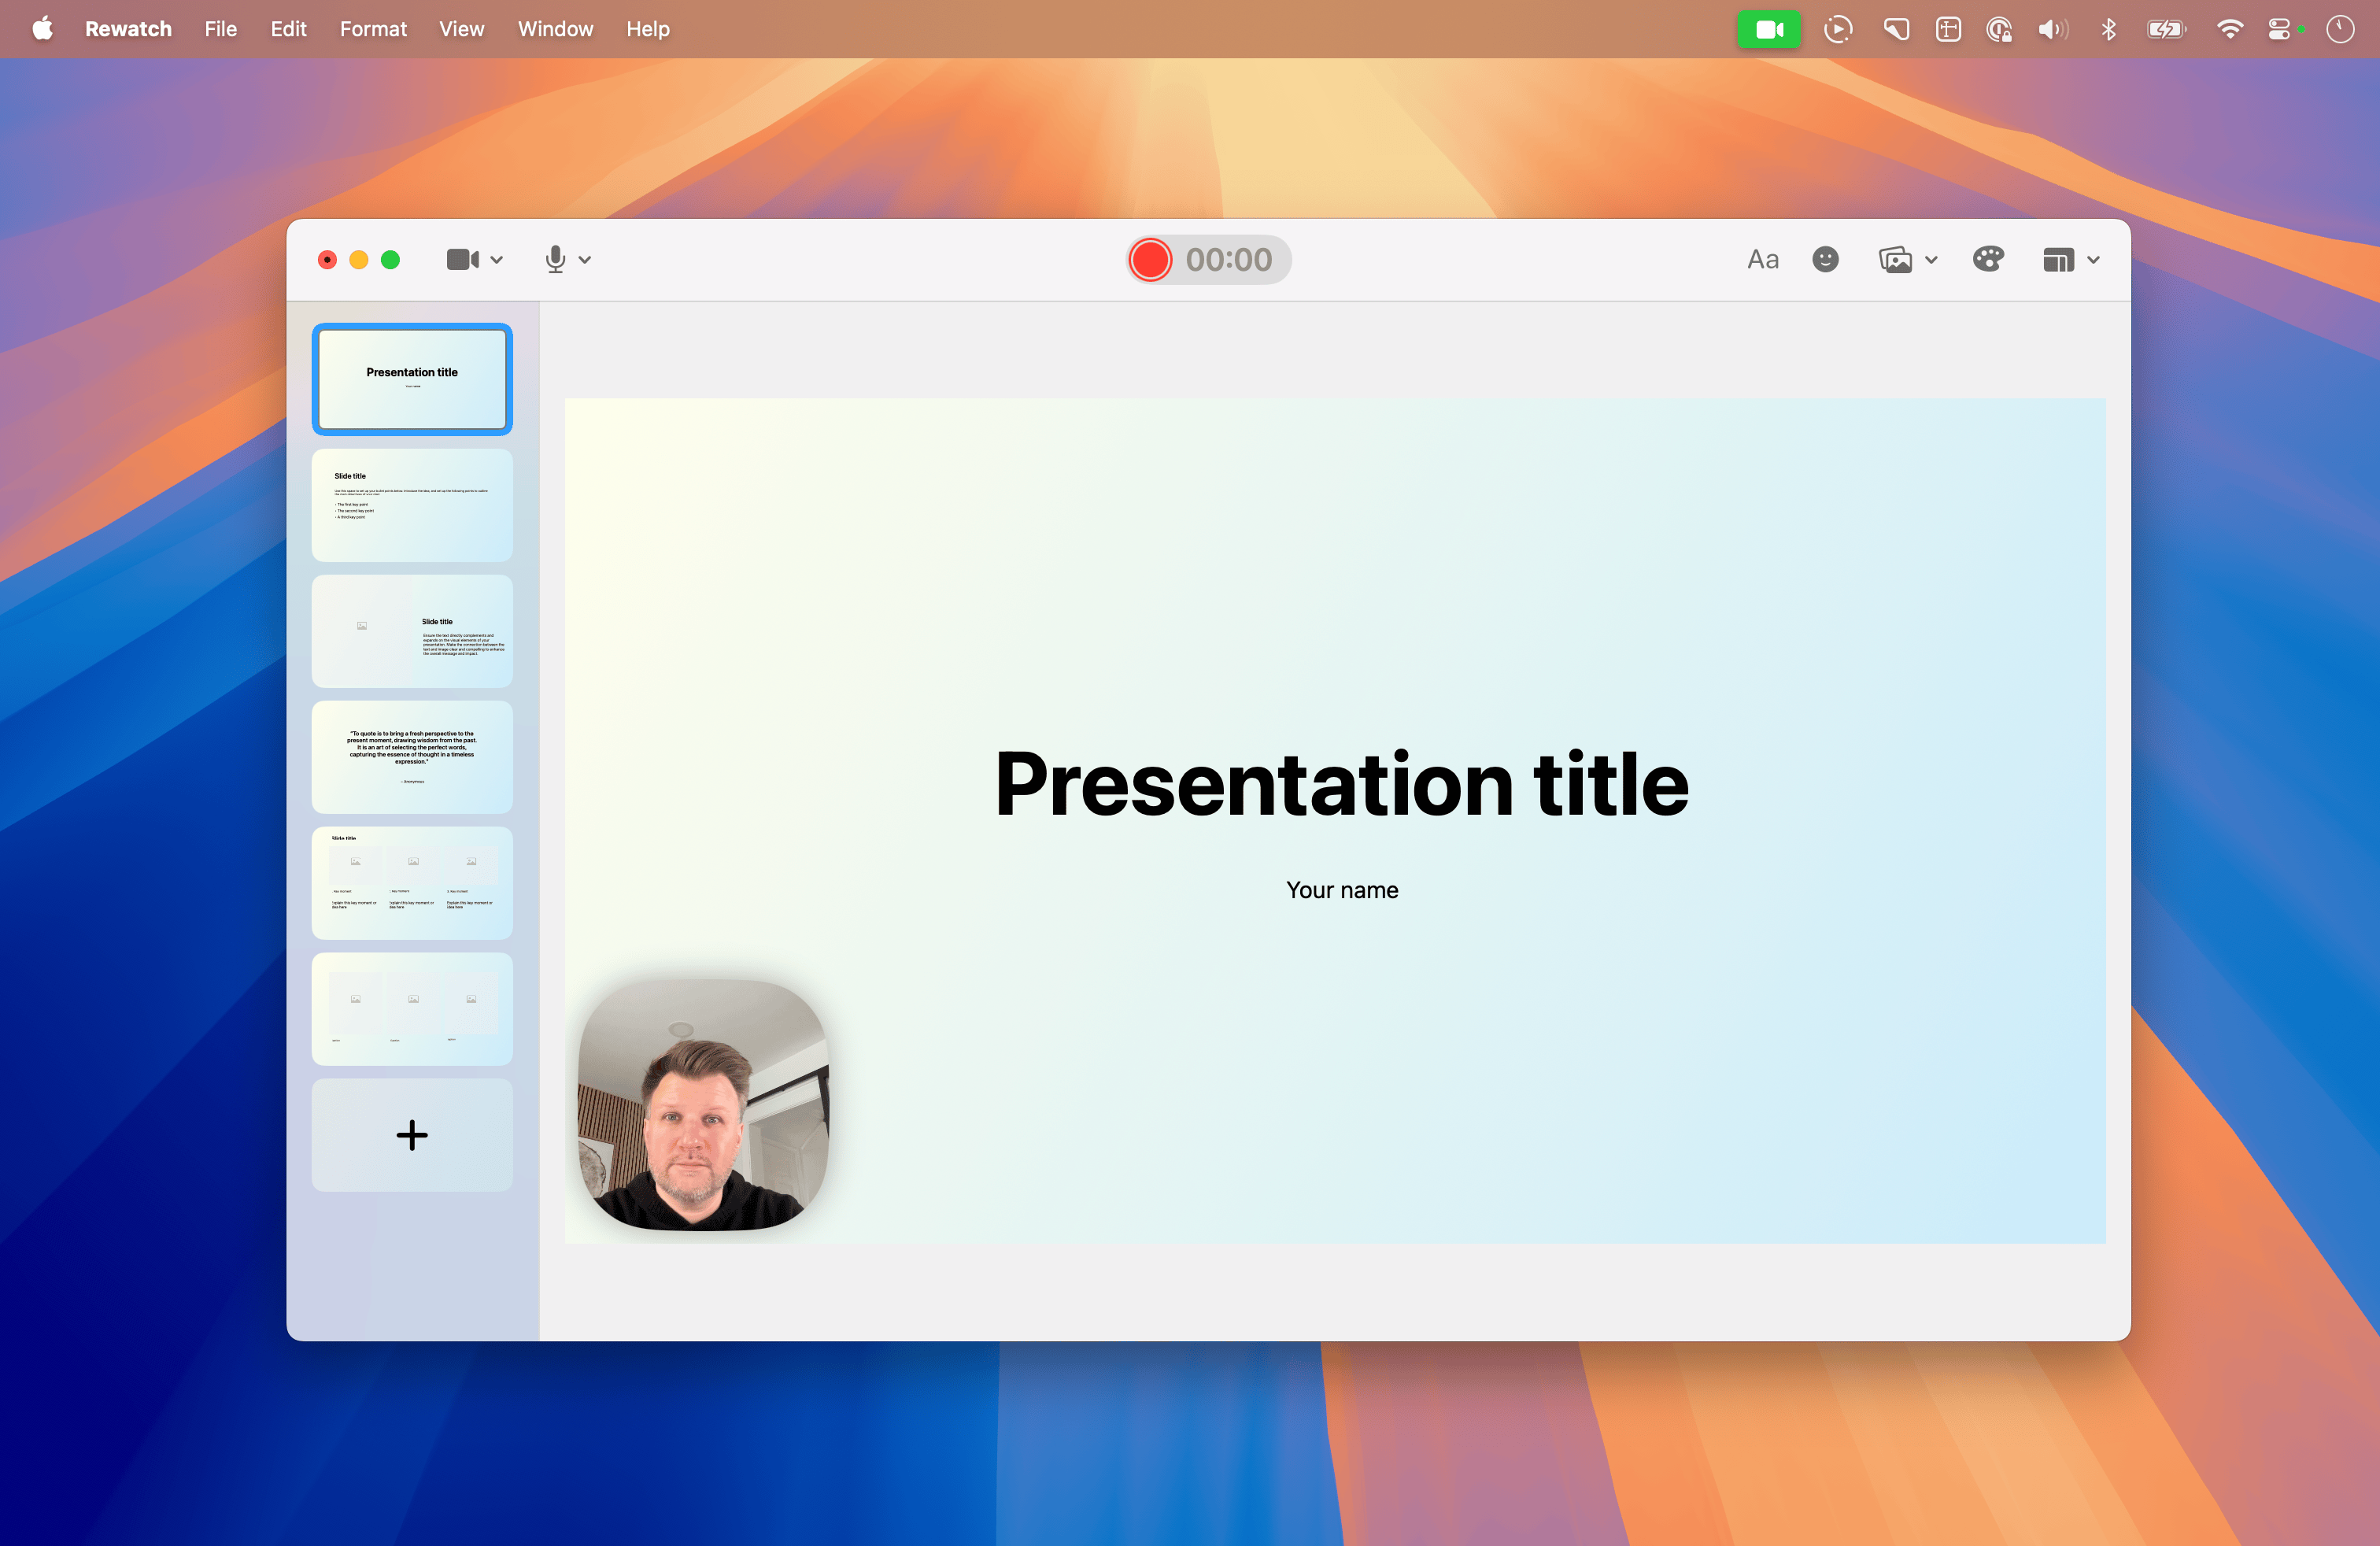Click the Your name placeholder text
This screenshot has width=2380, height=1546.
1342,889
